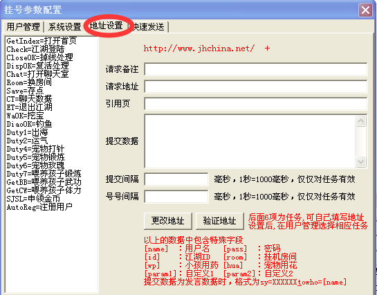Select DispOK=复活处理 list entry
The height and width of the screenshot is (295, 377).
[x=37, y=66]
